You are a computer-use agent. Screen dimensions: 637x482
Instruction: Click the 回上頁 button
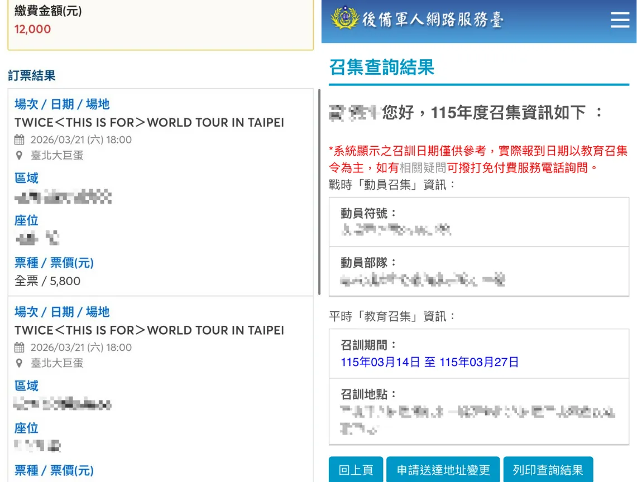356,470
